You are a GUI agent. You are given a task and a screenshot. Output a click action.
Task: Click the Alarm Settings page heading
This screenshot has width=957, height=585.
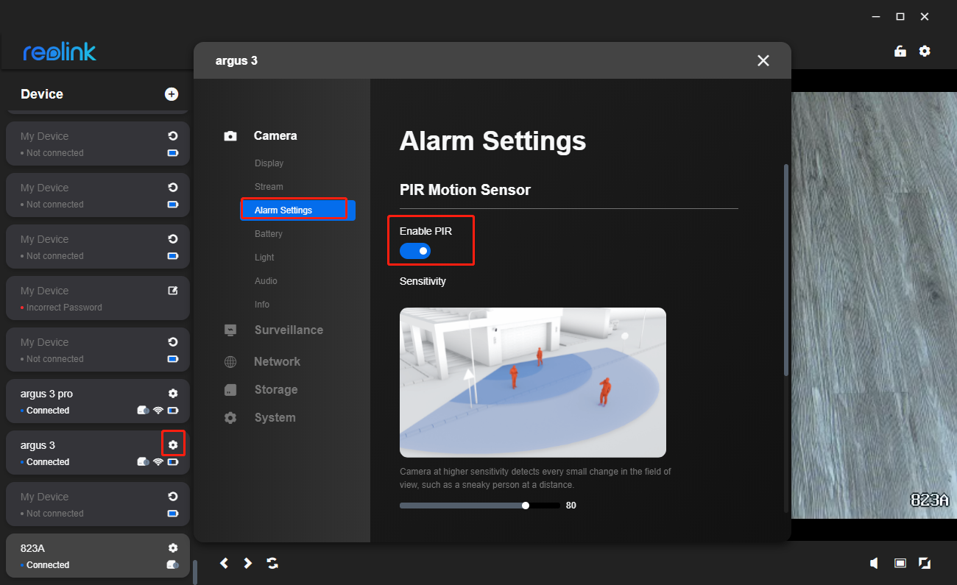(493, 141)
